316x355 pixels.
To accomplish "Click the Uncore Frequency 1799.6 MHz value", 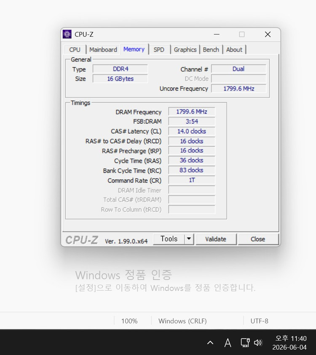I will click(238, 88).
